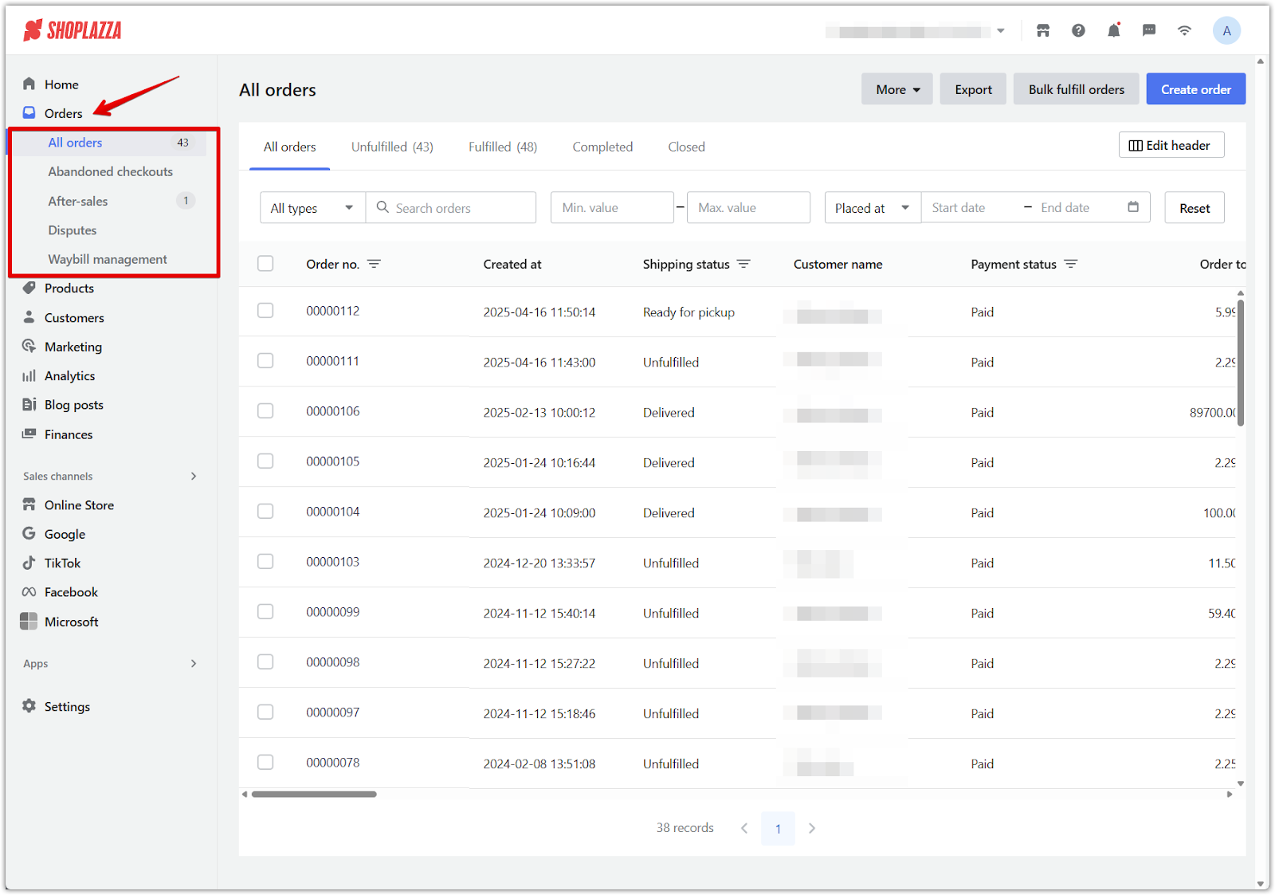Image resolution: width=1275 pixels, height=895 pixels.
Task: Click the Export button
Action: (973, 89)
